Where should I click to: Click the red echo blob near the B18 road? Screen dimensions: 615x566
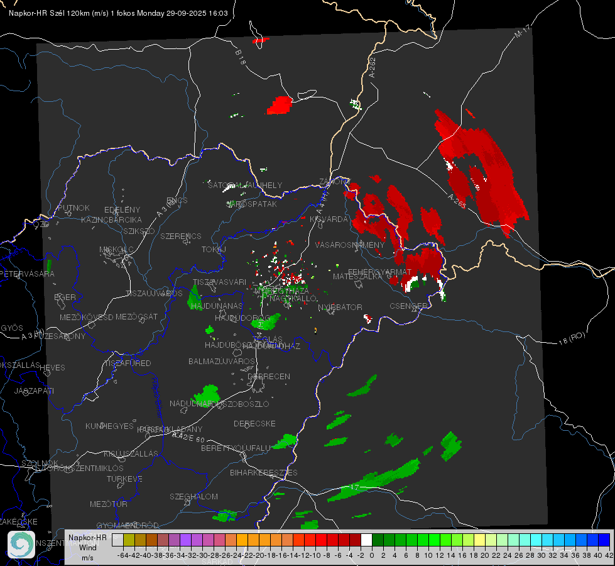point(280,105)
